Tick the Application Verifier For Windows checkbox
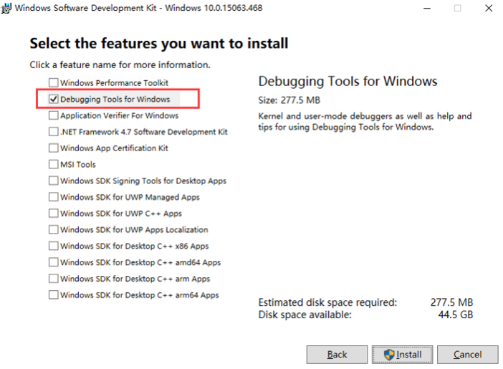This screenshot has width=503, height=369. point(54,115)
